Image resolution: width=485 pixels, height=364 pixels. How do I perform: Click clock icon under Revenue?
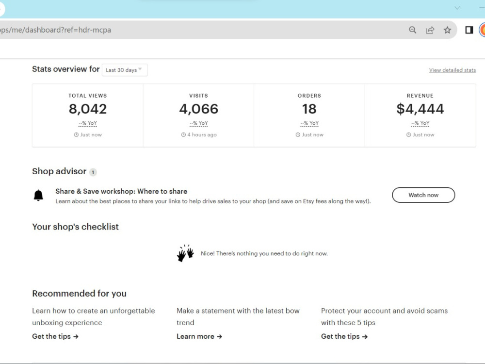tap(408, 134)
